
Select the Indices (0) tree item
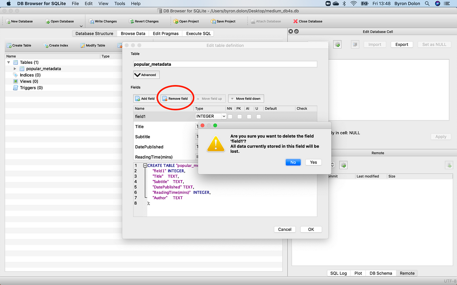[30, 75]
